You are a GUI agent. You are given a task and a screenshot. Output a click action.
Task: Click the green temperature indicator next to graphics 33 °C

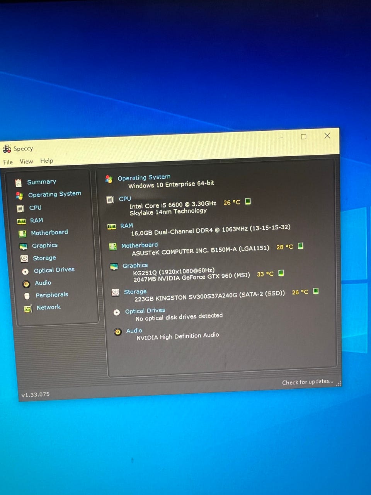click(x=281, y=273)
